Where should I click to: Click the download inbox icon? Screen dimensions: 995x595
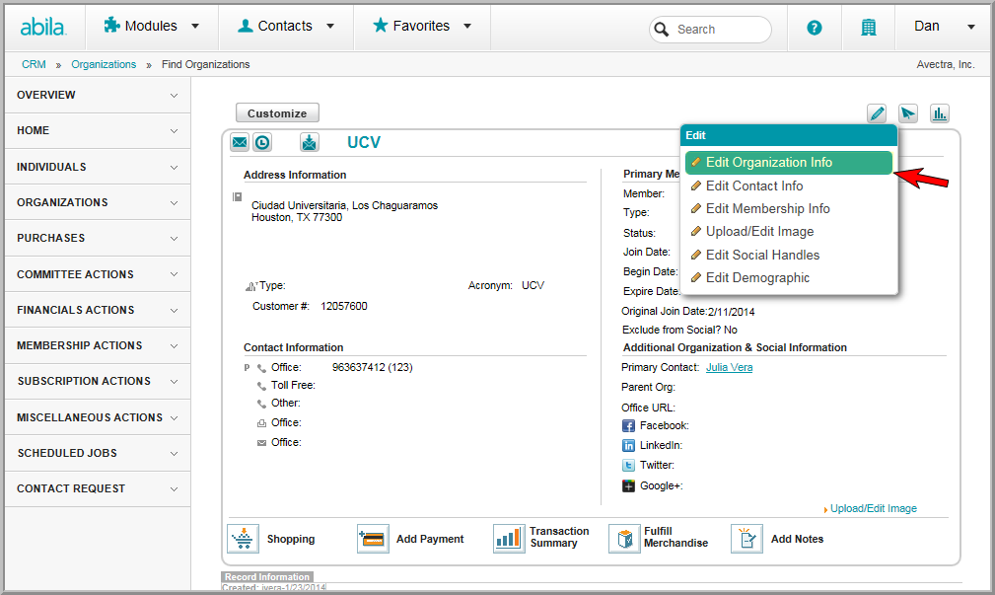[309, 142]
